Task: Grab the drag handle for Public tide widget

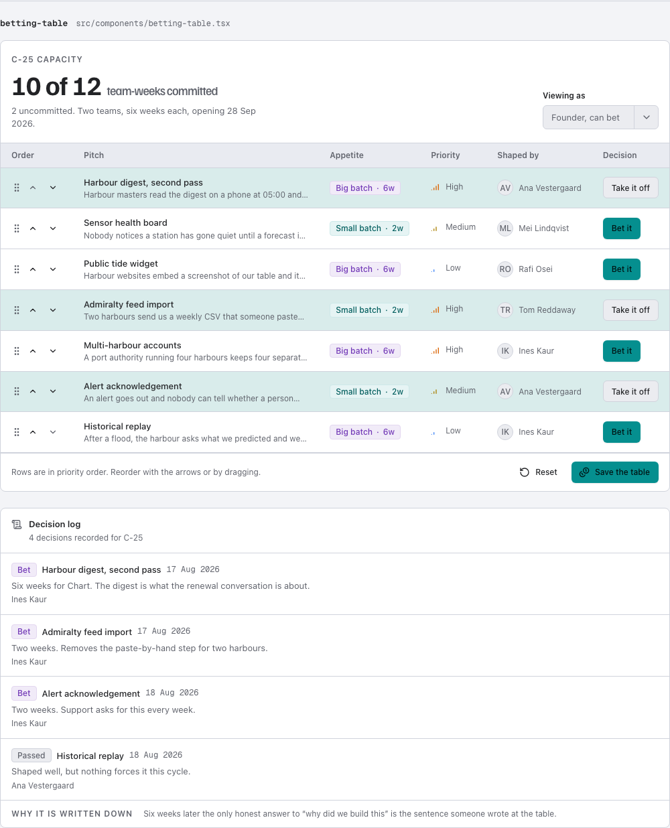Action: click(17, 269)
